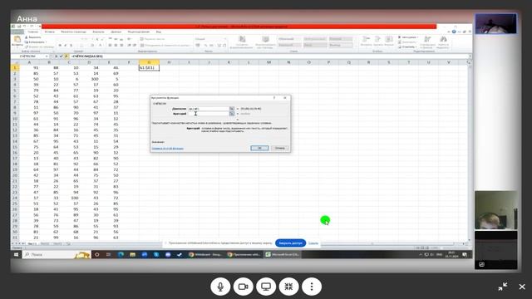Click the dialog help question mark
Screen dimensions: 532x299
click(x=274, y=98)
